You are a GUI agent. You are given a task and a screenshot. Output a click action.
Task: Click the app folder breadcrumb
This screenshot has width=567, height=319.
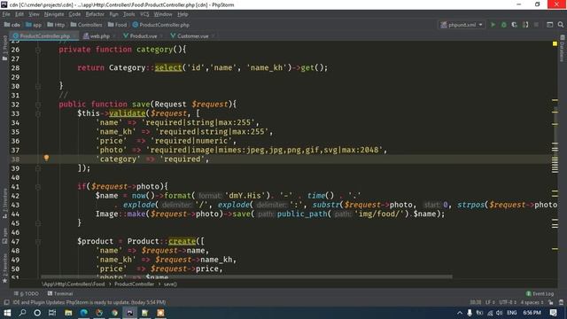click(34, 25)
